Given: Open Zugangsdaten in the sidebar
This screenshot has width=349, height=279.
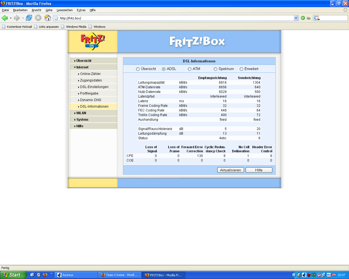Looking at the screenshot, I should 93,80.
